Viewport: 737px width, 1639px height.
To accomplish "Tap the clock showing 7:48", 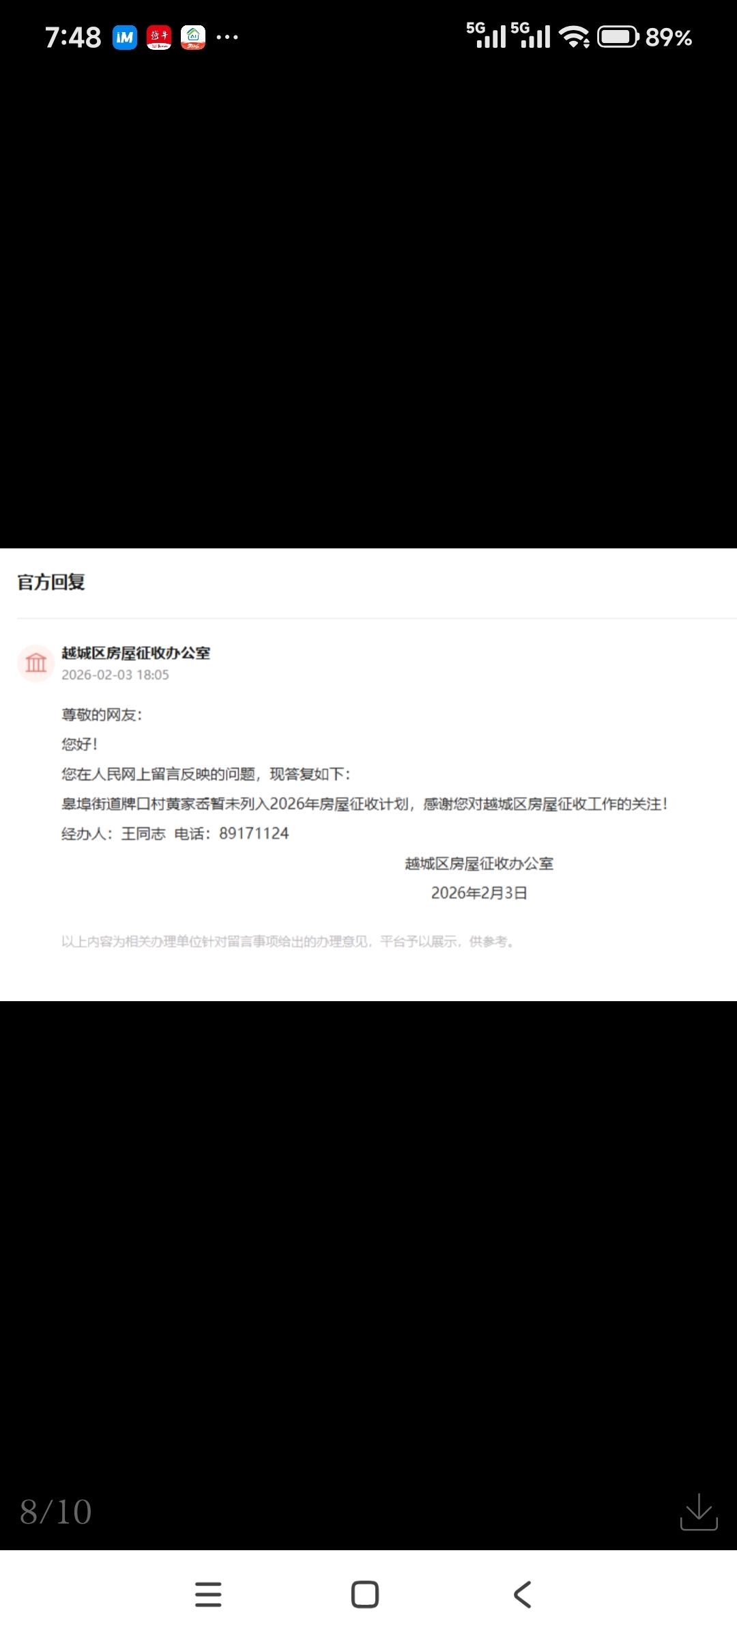I will (x=73, y=38).
